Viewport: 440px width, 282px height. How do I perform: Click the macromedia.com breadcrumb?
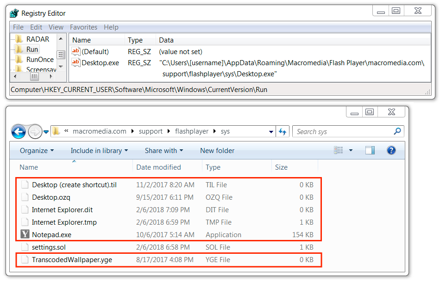[x=99, y=131]
